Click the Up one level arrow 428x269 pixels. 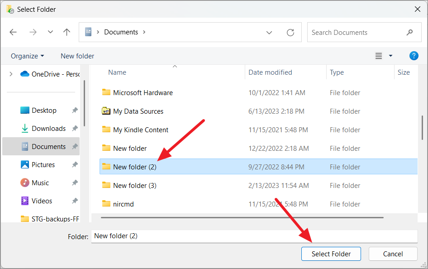(67, 32)
